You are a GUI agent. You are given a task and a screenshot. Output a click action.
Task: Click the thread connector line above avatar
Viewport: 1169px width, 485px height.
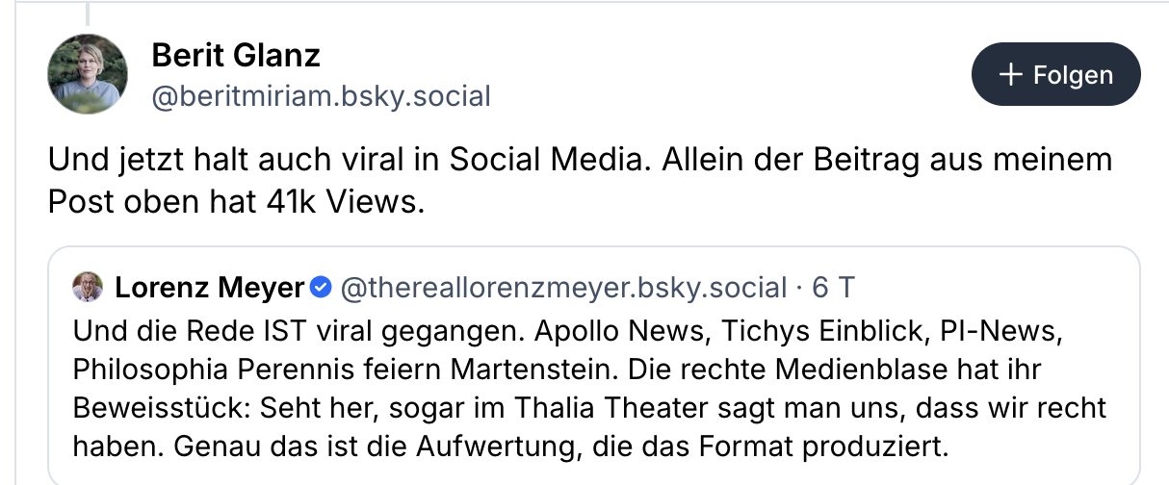click(x=88, y=13)
